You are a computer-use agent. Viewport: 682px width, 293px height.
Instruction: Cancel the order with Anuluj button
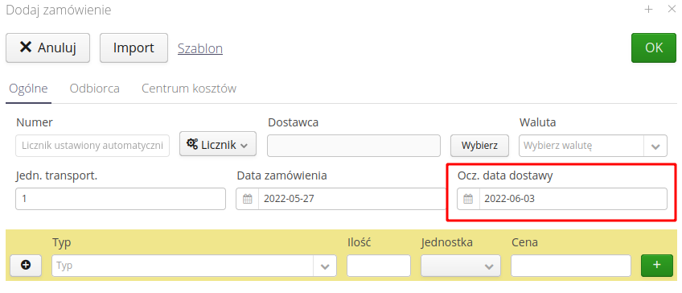(x=47, y=47)
